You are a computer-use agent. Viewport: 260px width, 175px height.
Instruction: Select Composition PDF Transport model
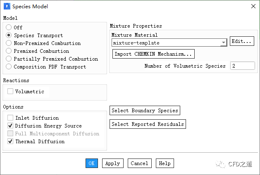[9, 67]
